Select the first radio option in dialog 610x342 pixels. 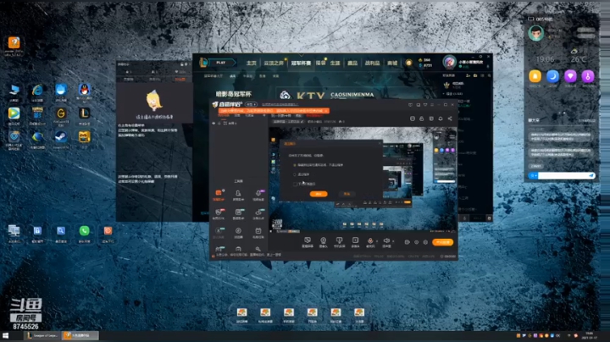[295, 165]
